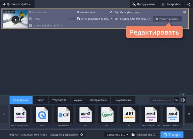Select the MP4 H.264 HD 720p preset

151,116
